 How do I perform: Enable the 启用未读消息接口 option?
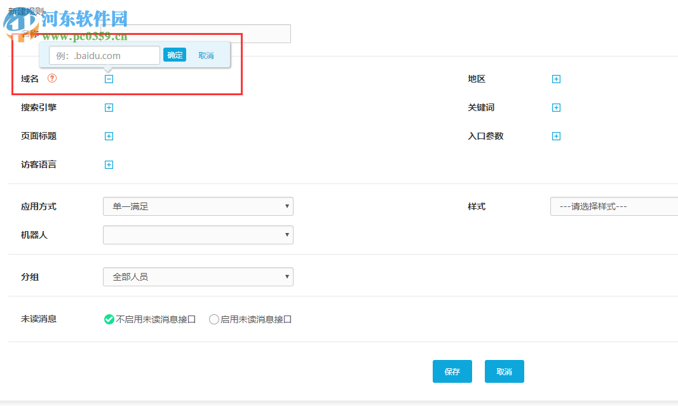[214, 319]
